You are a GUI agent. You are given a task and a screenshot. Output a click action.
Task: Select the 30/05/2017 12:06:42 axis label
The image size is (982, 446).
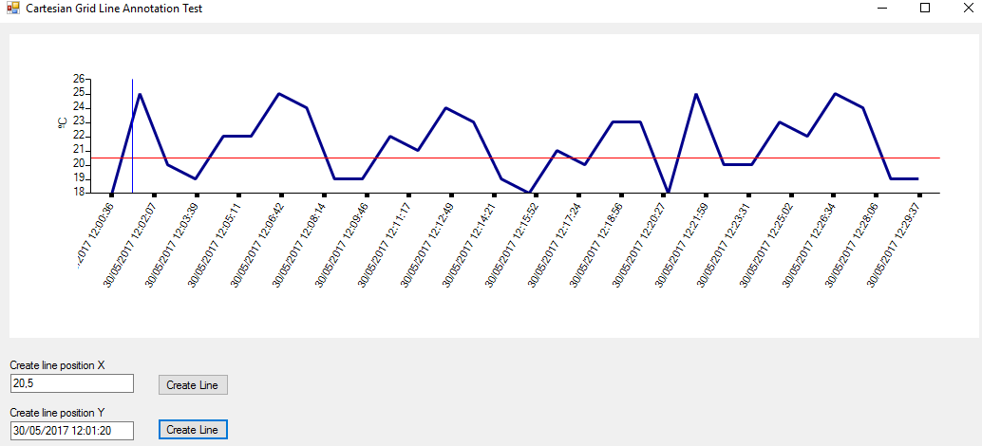click(257, 245)
